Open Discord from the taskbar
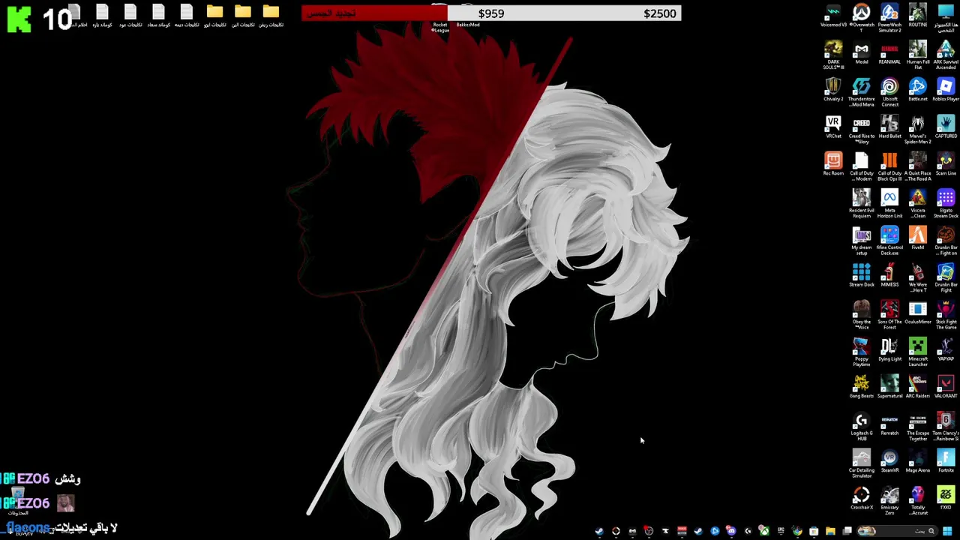 point(731,531)
